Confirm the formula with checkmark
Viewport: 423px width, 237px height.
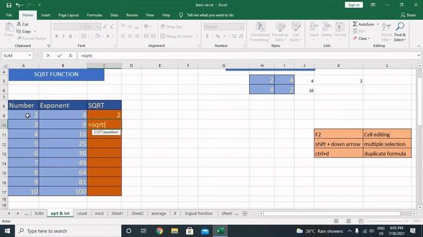(x=59, y=55)
